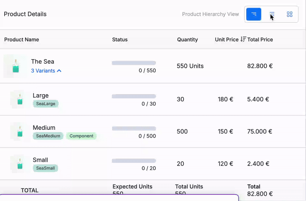Click the Total Price column header

tap(260, 40)
